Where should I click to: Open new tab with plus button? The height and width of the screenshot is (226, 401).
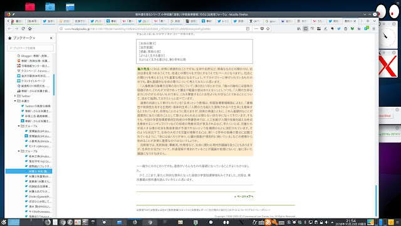point(368,21)
